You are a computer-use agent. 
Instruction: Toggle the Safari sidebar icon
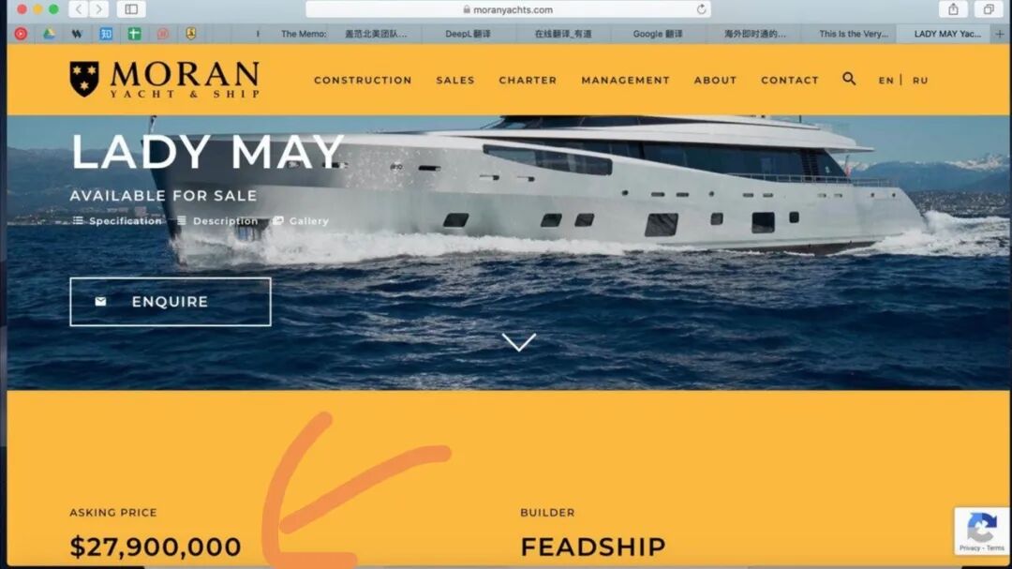point(131,9)
